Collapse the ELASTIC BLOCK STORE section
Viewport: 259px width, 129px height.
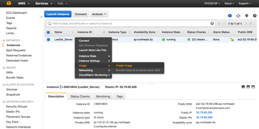(x=4, y=85)
